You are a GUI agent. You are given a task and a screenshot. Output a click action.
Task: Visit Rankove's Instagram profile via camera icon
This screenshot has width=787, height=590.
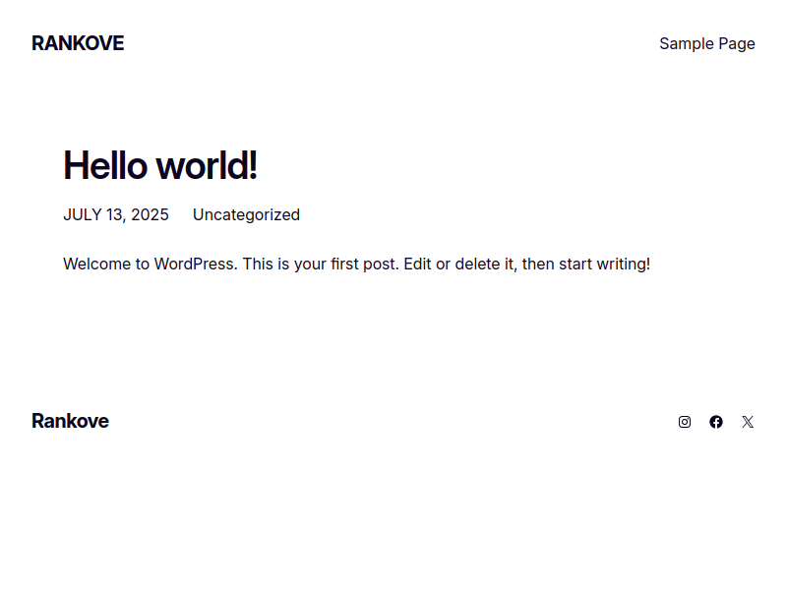tap(684, 422)
